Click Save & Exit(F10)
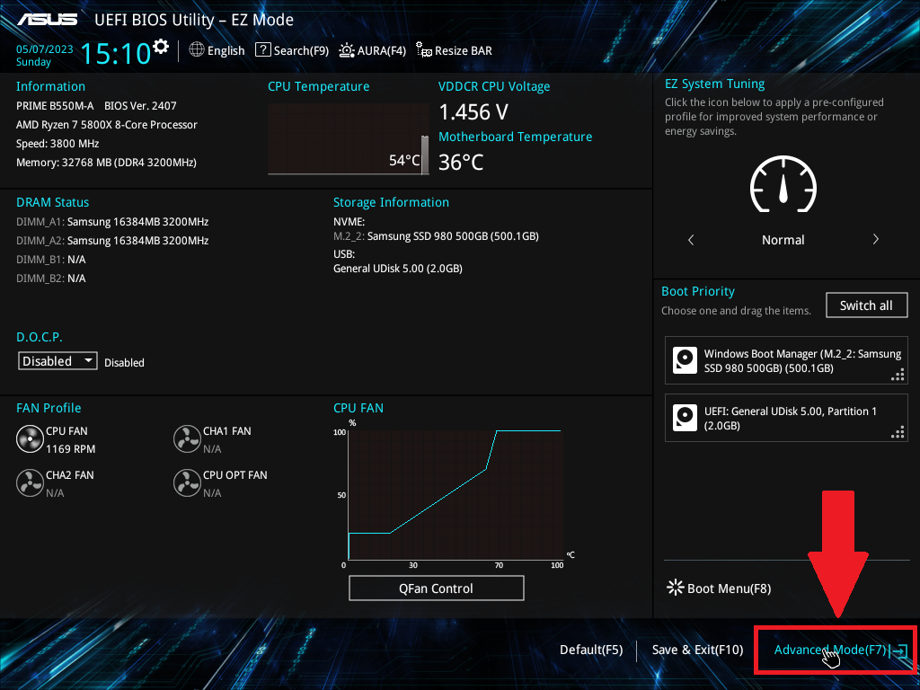 pos(697,650)
